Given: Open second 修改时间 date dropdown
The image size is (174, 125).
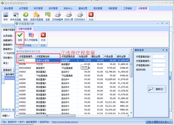Looking at the screenshot, I should (x=164, y=74).
